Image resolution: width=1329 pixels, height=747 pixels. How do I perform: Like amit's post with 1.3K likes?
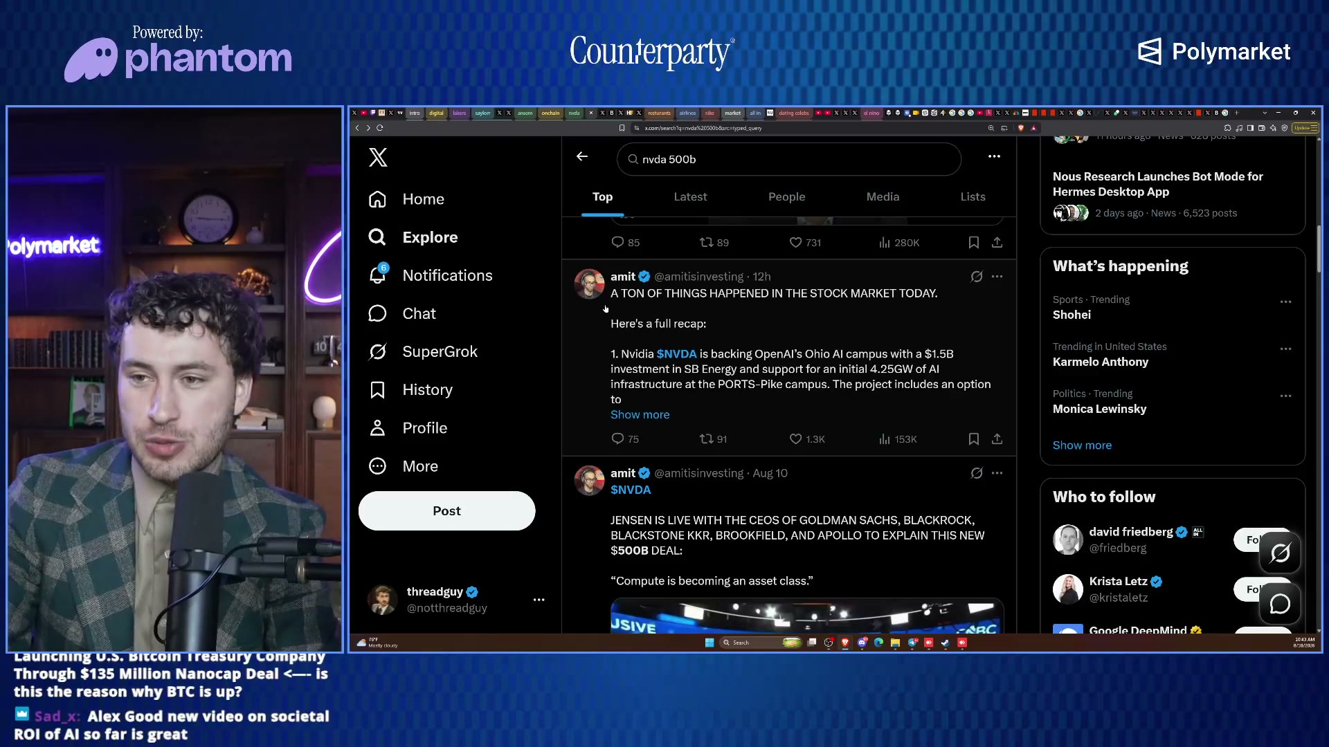coord(807,439)
